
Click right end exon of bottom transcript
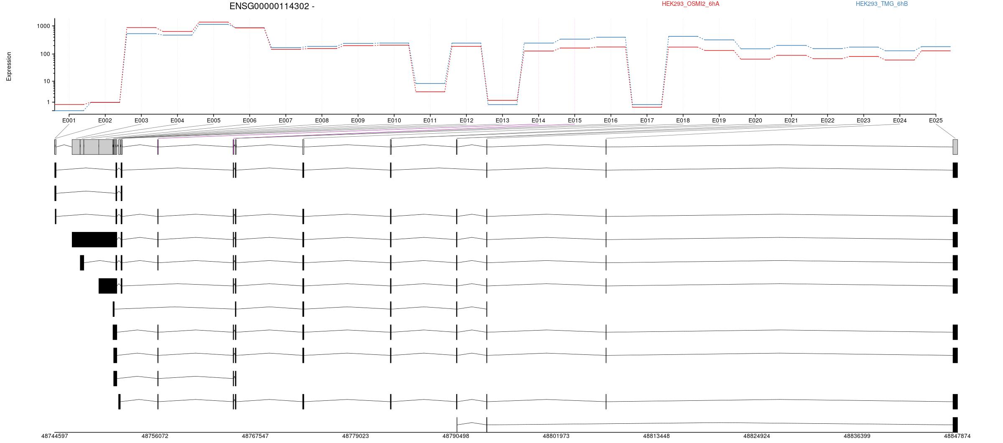click(x=955, y=425)
